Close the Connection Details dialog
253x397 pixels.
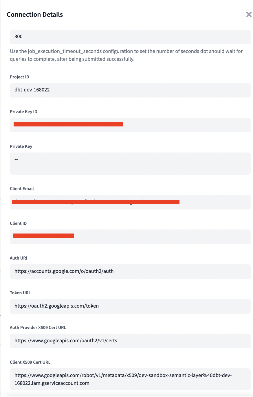coord(249,14)
